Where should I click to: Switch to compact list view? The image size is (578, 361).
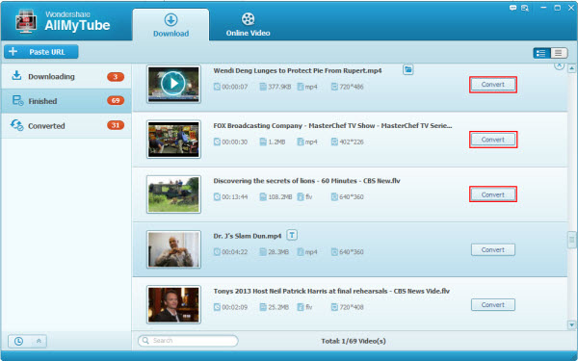pos(559,53)
